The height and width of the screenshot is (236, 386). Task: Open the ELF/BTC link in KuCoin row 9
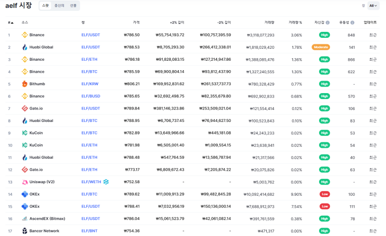point(89,133)
